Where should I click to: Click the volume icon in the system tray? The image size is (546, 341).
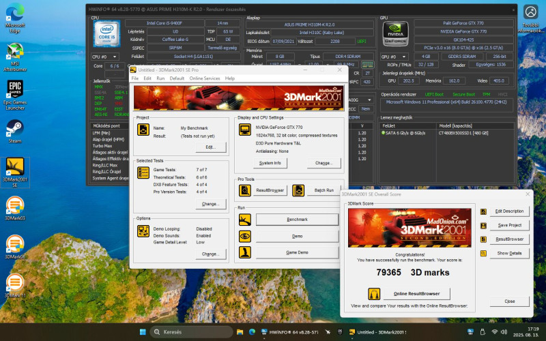(x=504, y=332)
